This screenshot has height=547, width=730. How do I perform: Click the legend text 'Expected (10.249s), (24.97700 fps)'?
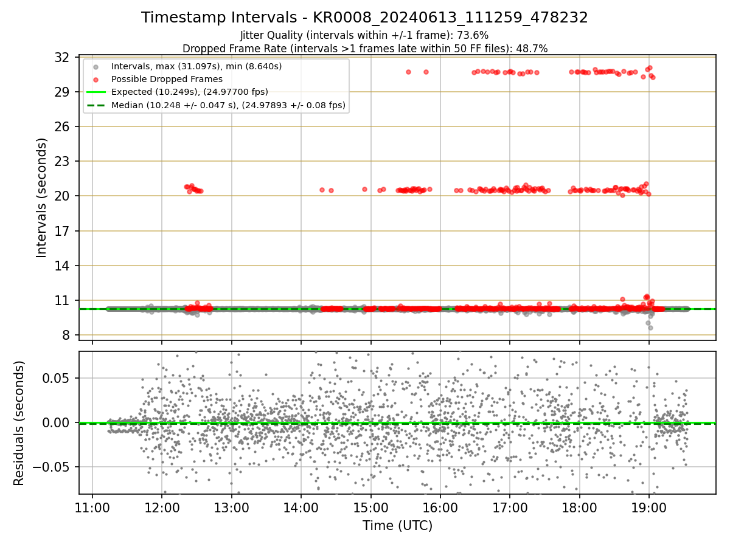(190, 92)
